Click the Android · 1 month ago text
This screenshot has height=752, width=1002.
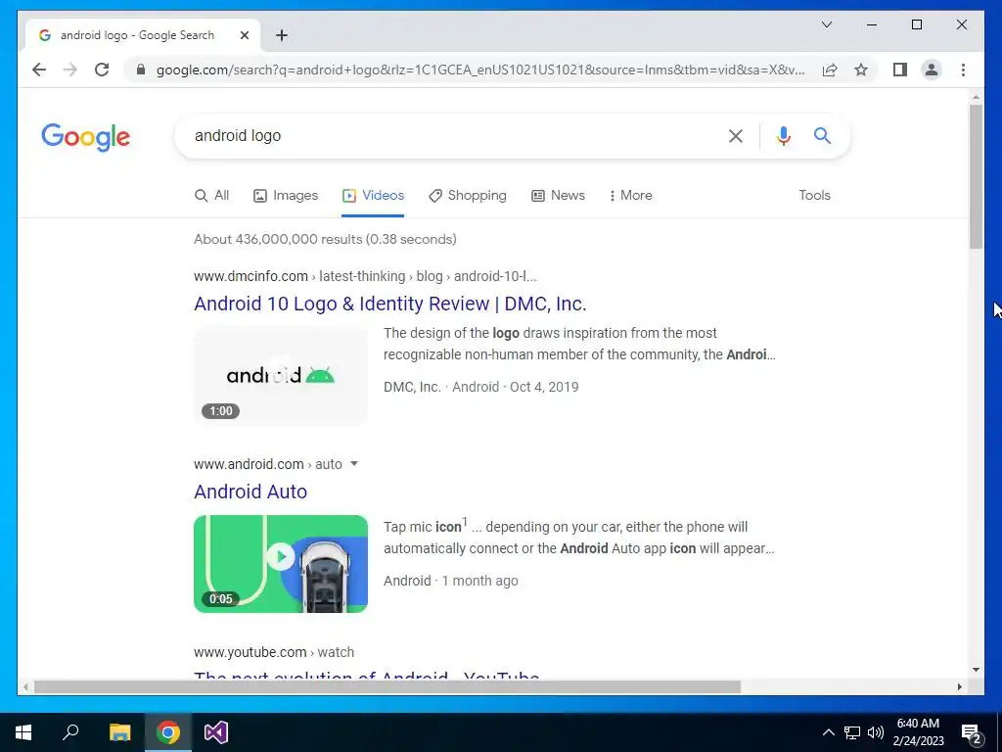(x=450, y=581)
